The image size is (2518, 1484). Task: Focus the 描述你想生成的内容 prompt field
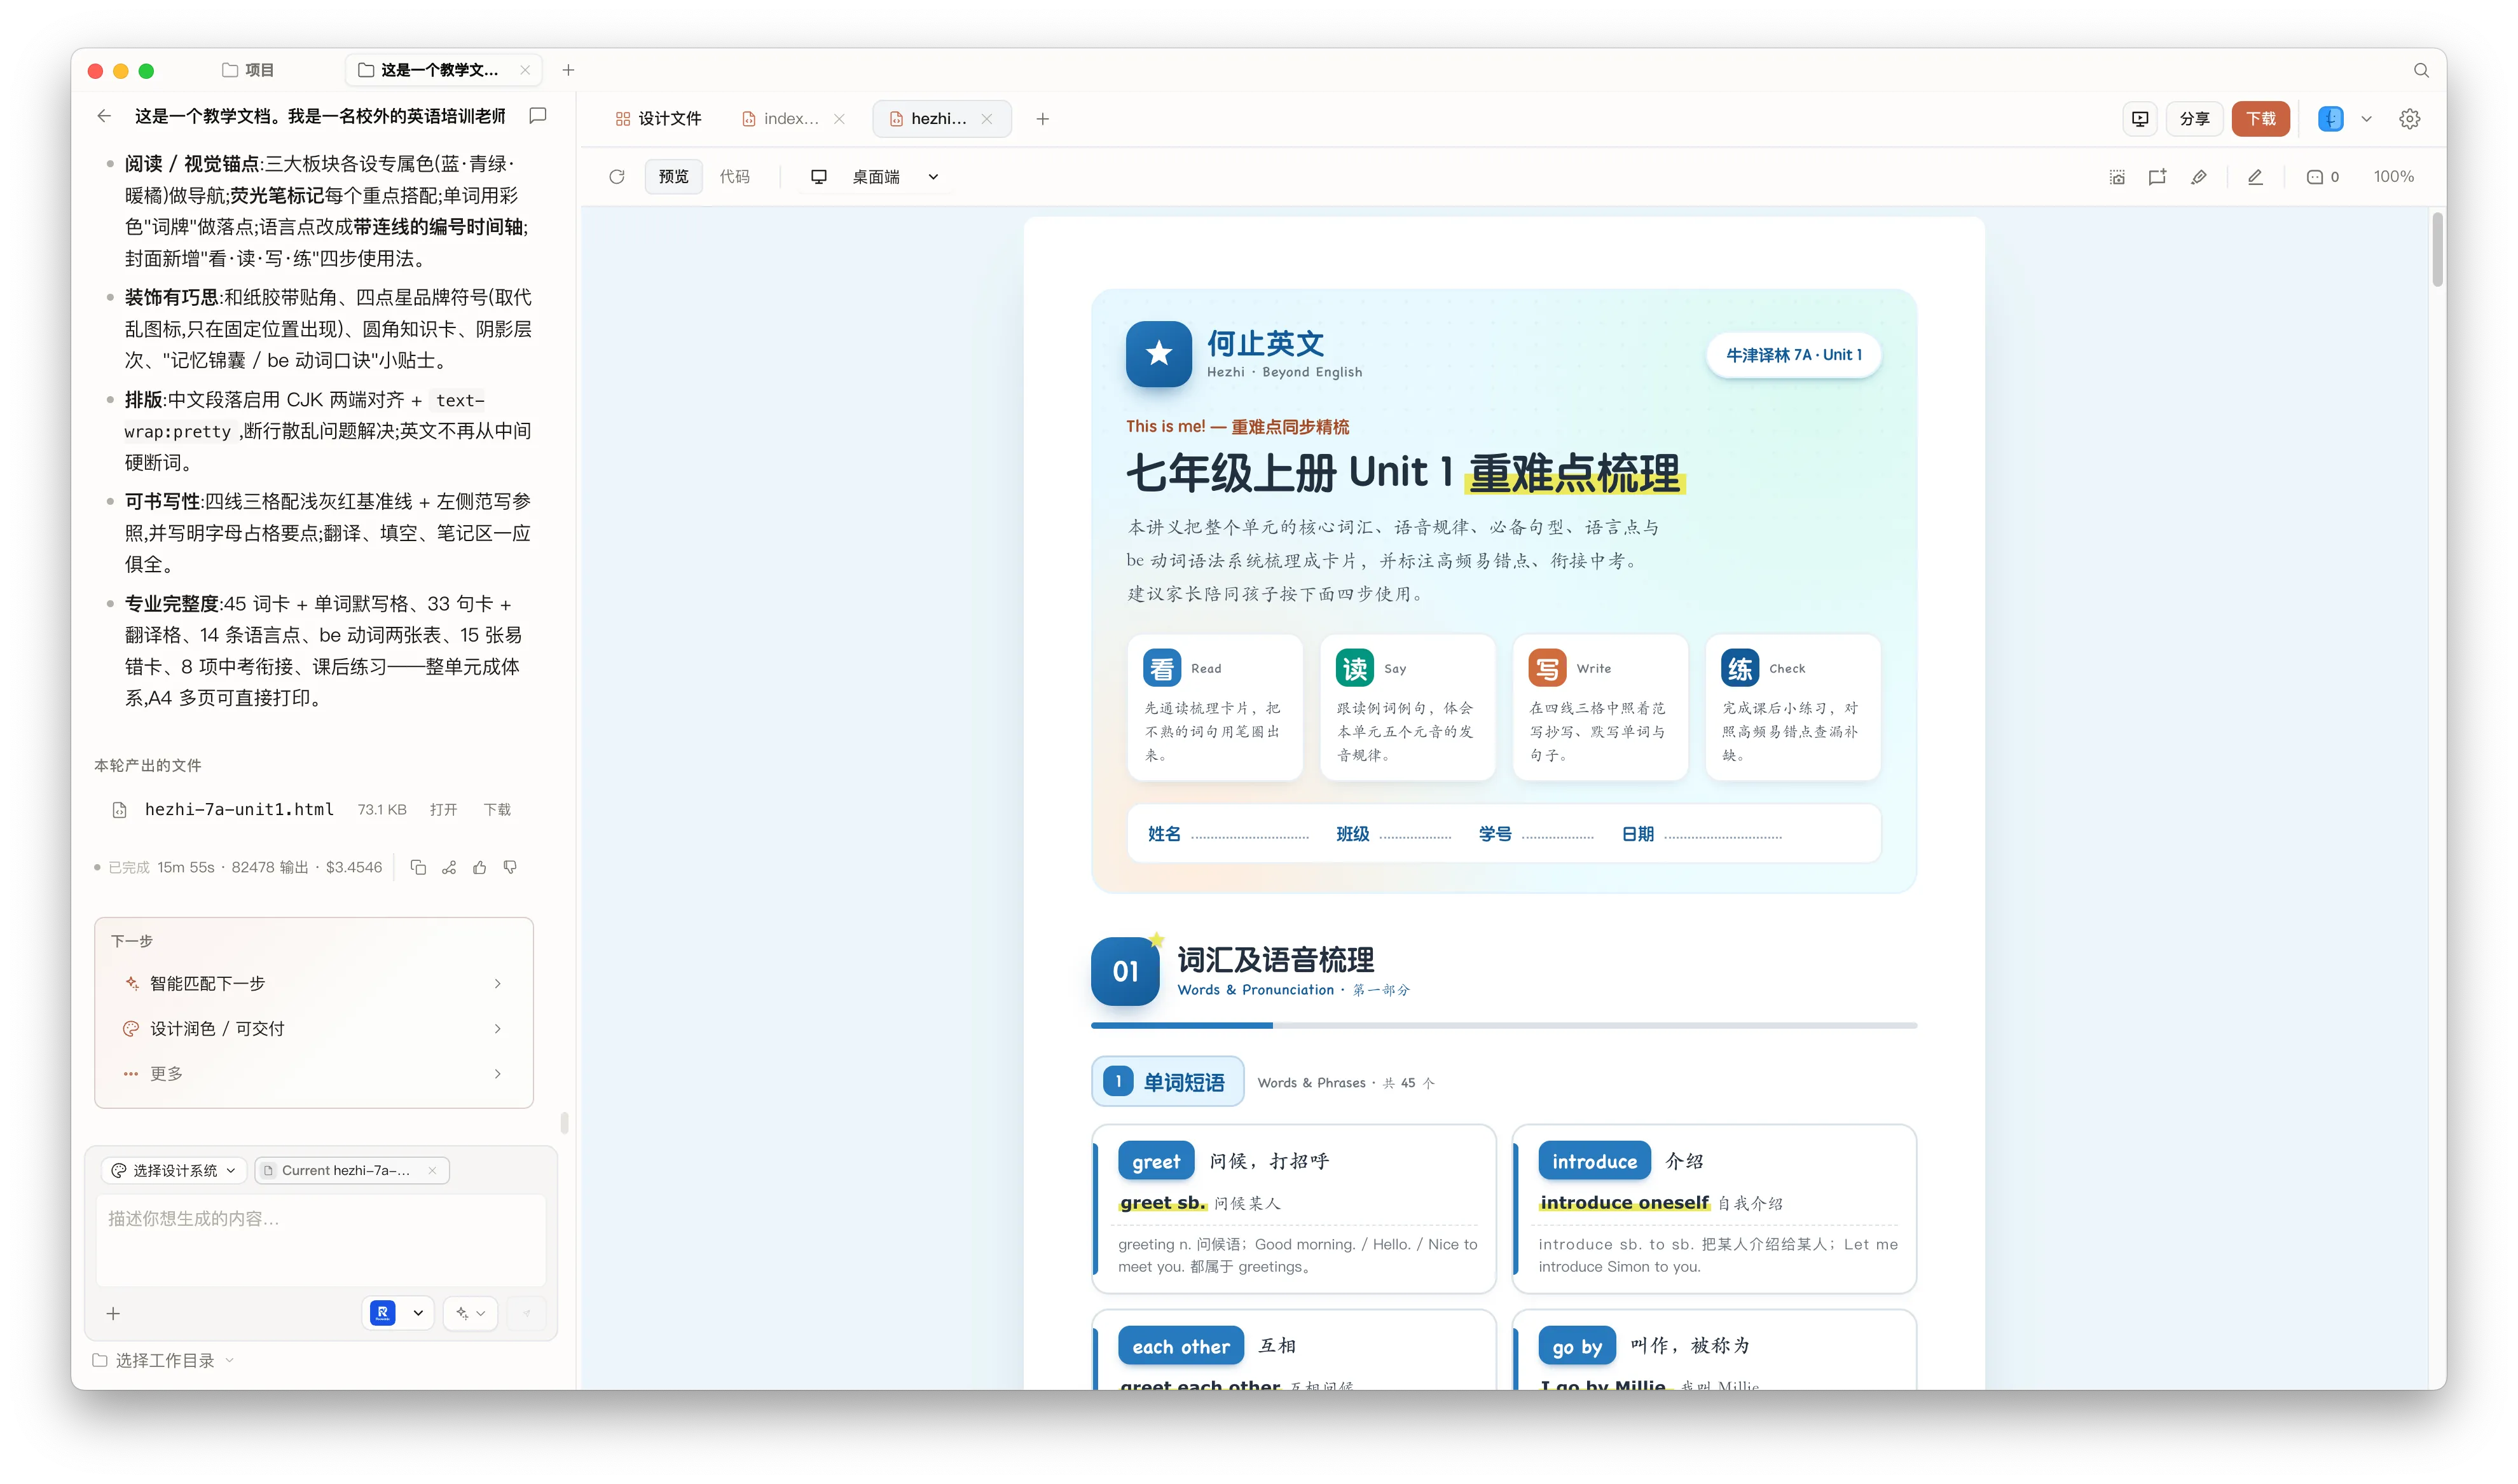pyautogui.click(x=321, y=1239)
